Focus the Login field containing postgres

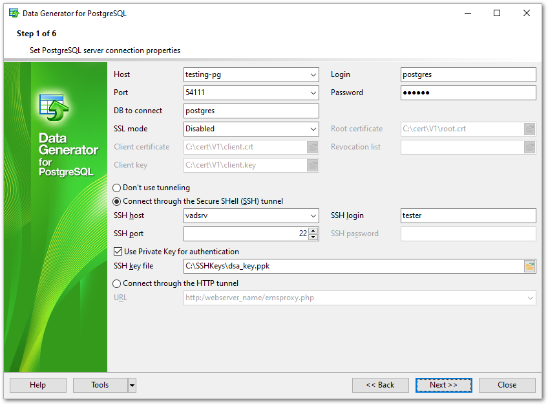point(468,74)
